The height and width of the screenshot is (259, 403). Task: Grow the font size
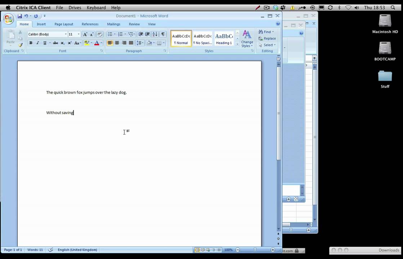point(85,35)
